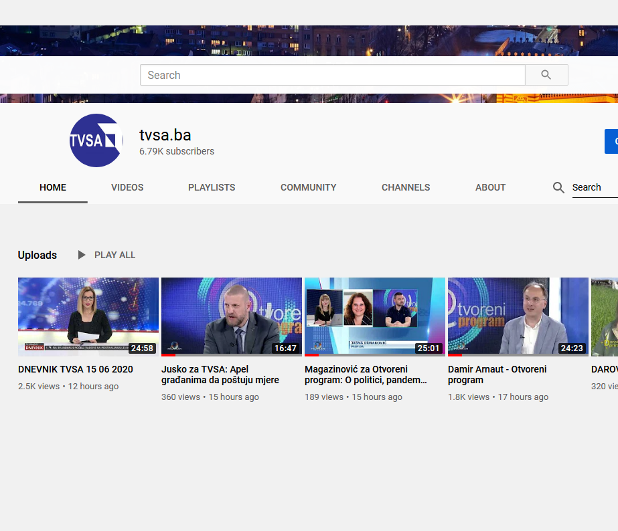Viewport: 618px width, 531px height.
Task: Click title 'Magazinović za Otvoreni program'
Action: pyautogui.click(x=366, y=375)
